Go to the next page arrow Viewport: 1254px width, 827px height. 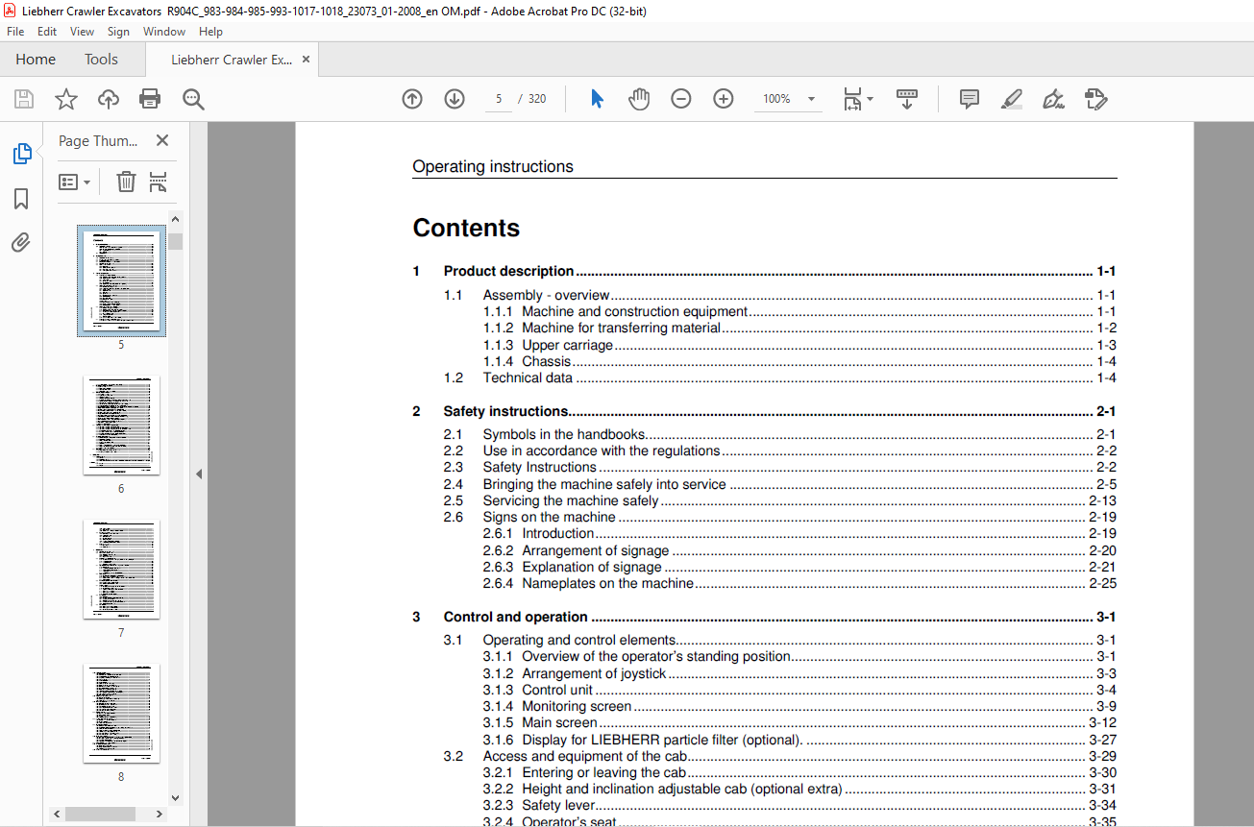455,99
